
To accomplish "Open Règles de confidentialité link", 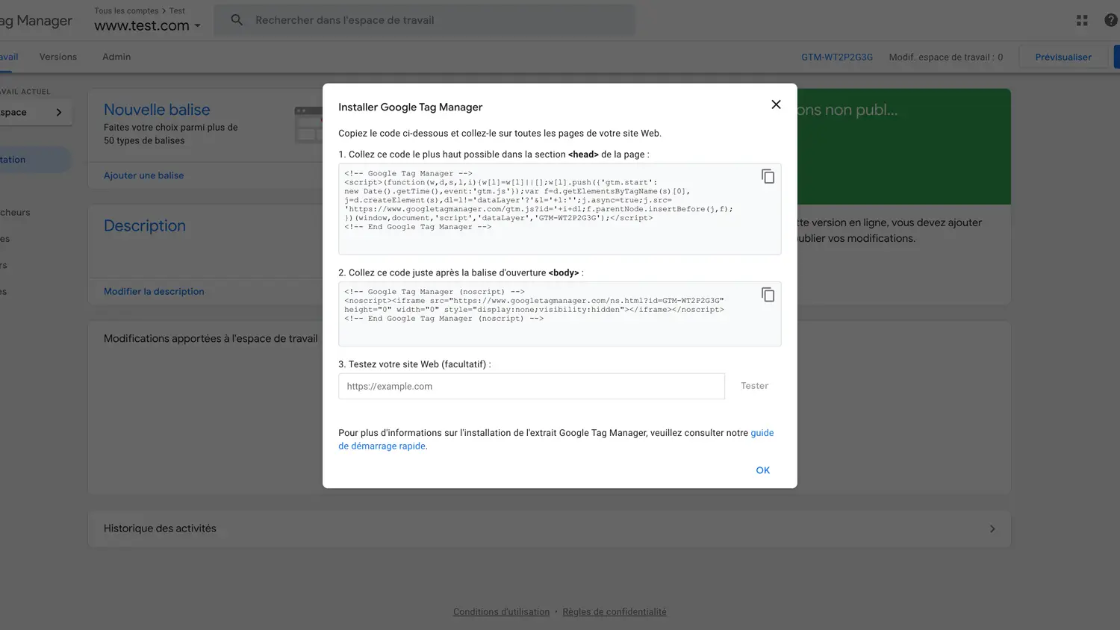I will [x=615, y=612].
